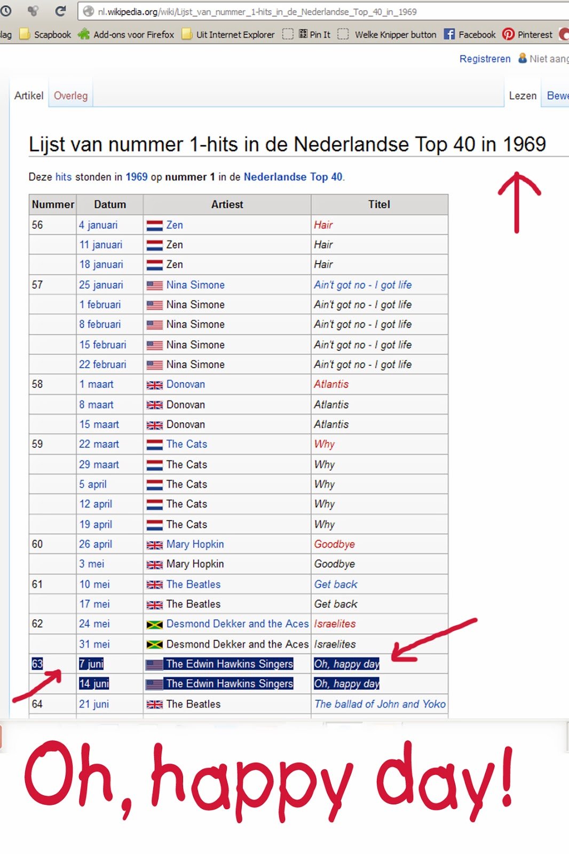
Task: Reload the page with the refresh icon
Action: 60,11
